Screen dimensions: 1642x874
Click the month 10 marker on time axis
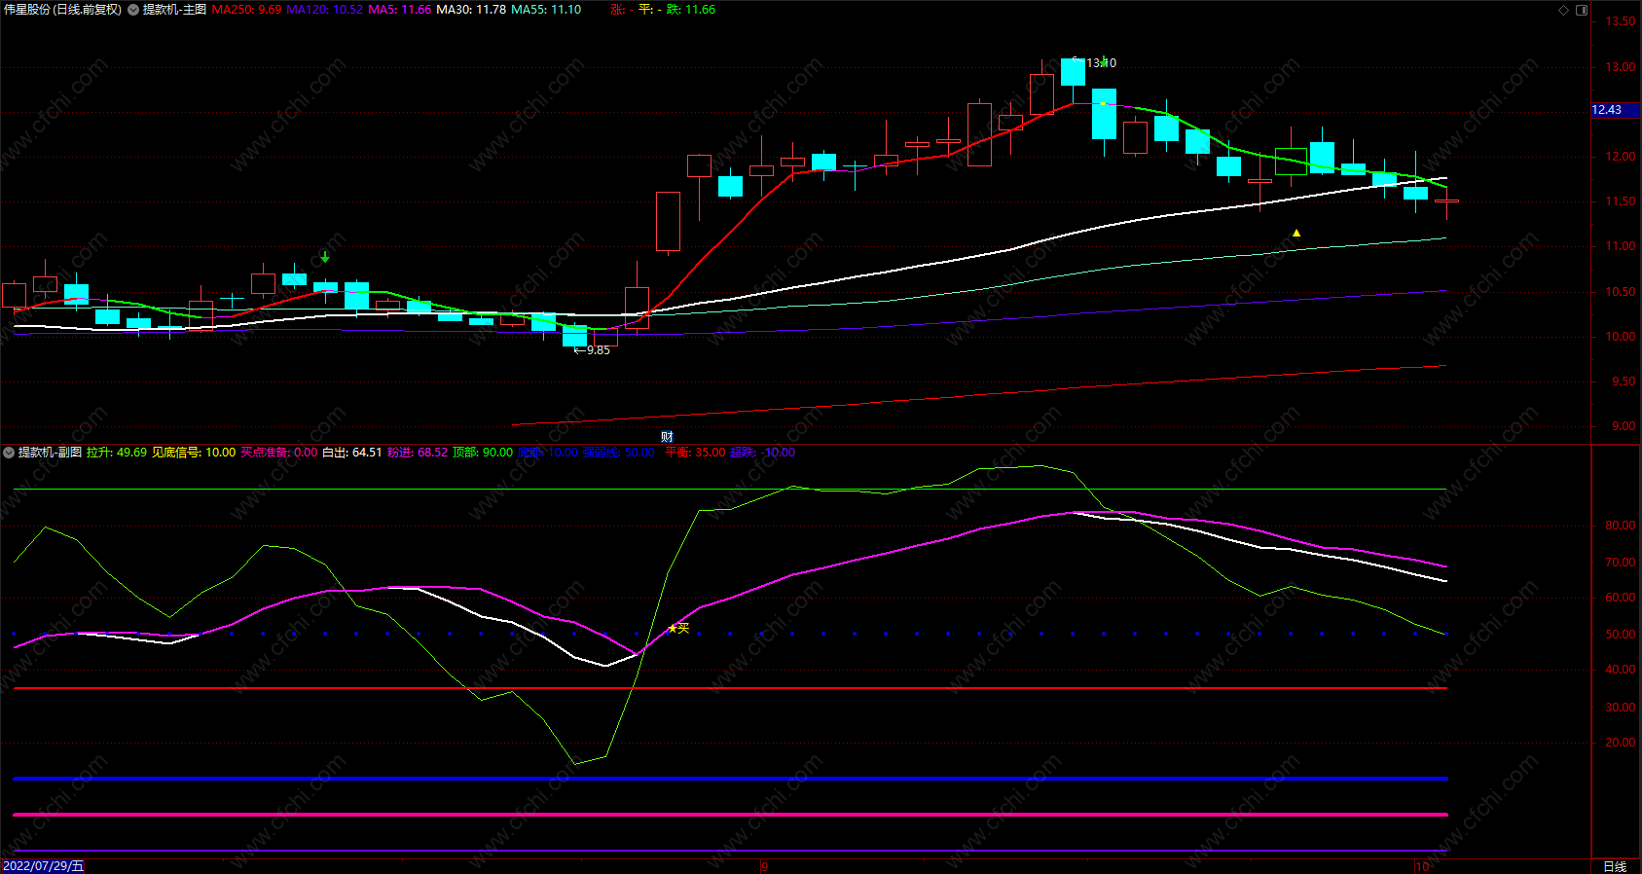click(x=1423, y=866)
